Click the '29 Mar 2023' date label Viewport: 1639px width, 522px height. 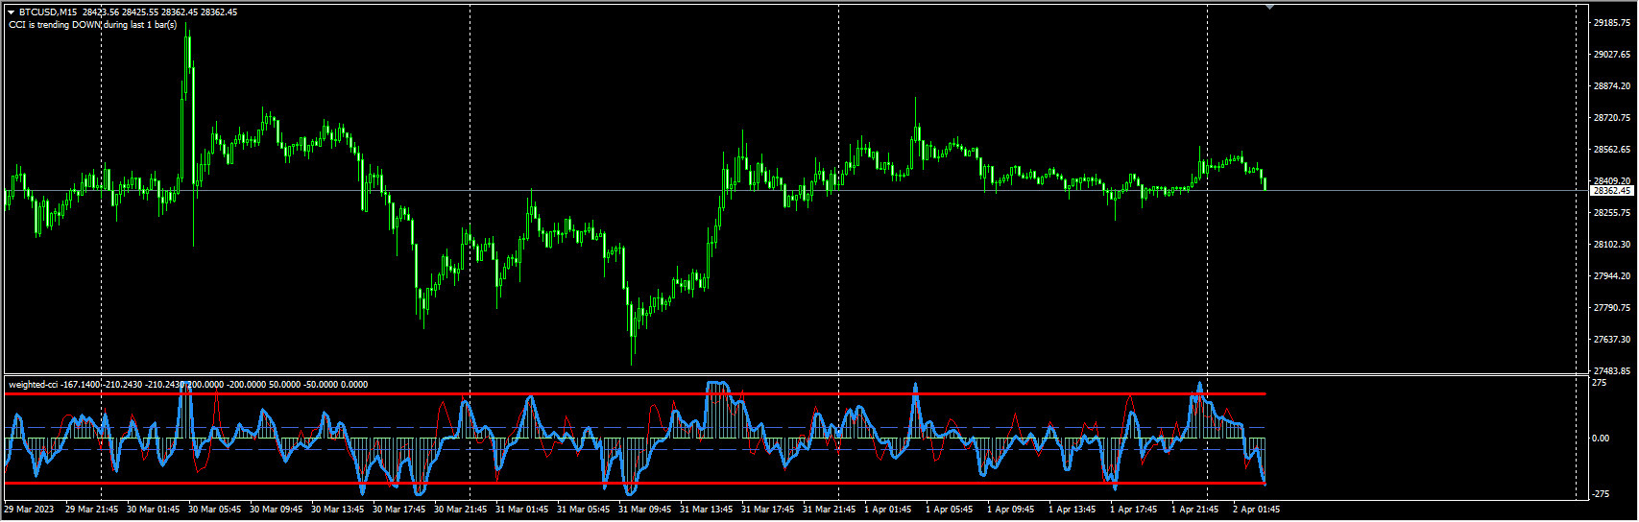pyautogui.click(x=30, y=510)
